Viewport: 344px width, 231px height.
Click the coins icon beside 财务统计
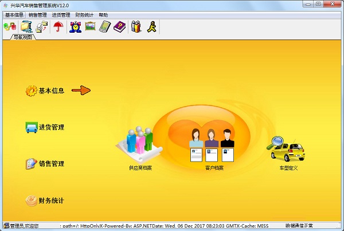[32, 201]
